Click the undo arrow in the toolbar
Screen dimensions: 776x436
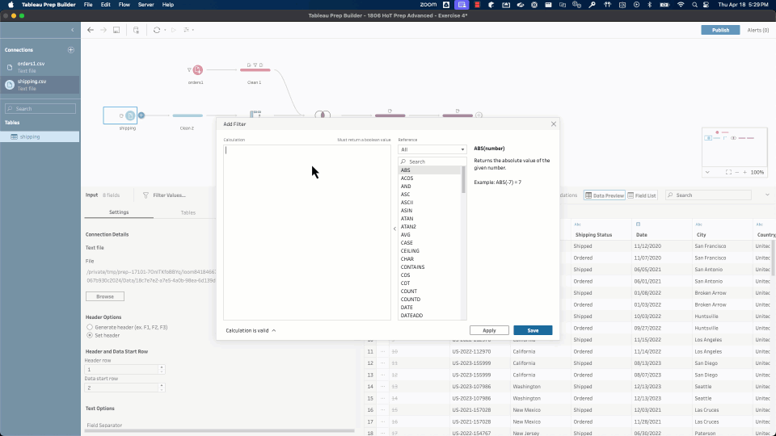point(90,30)
